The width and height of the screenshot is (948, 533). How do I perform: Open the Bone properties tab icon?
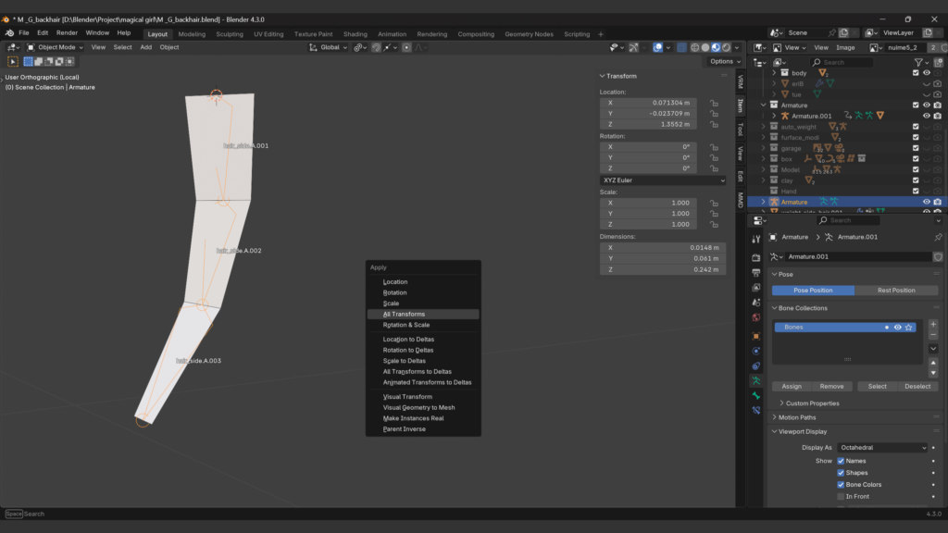pyautogui.click(x=756, y=395)
